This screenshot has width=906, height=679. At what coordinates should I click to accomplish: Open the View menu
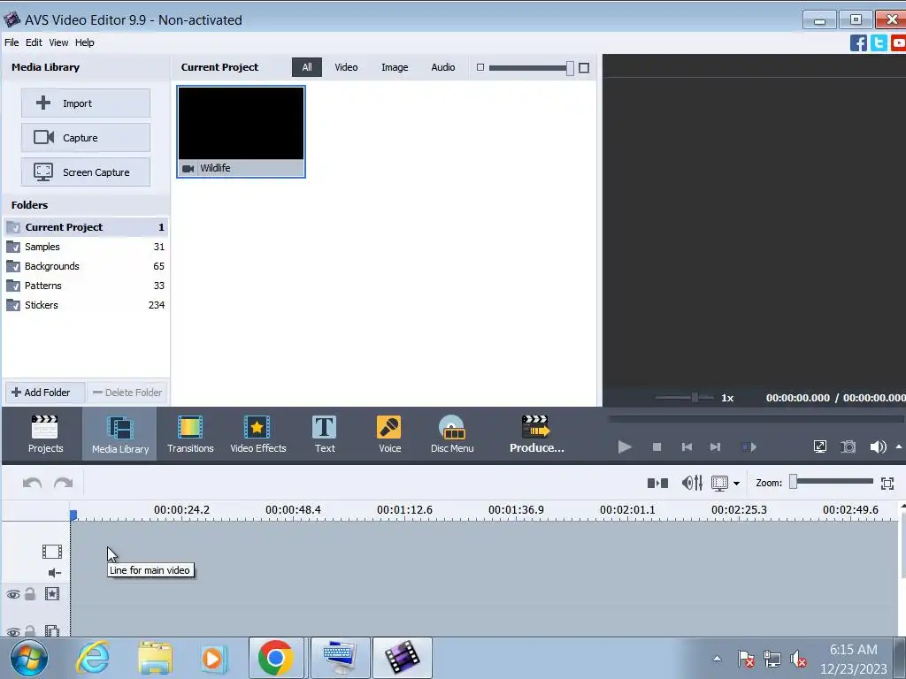coord(58,42)
